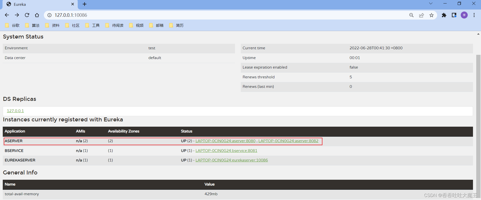The width and height of the screenshot is (481, 200).
Task: Click the address bar URL 127.0.0.1:10086
Action: (71, 15)
